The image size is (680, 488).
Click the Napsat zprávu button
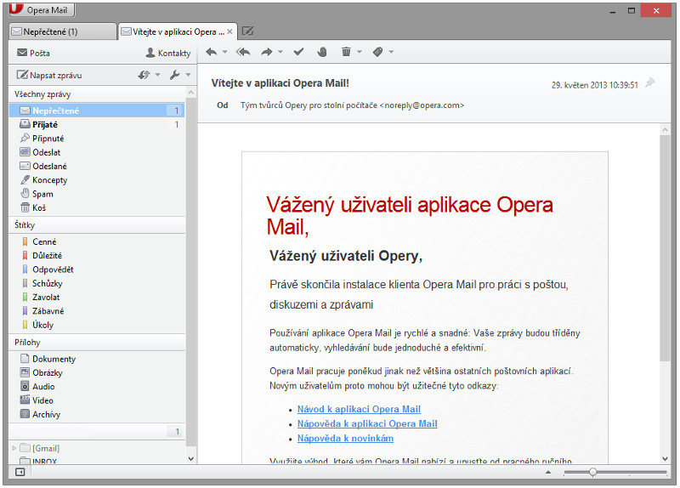(49, 75)
